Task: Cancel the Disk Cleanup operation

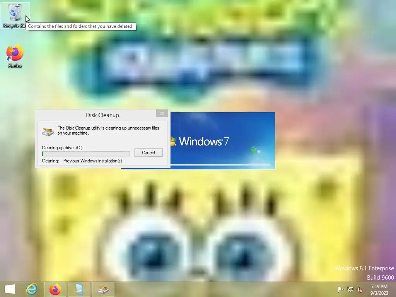Action: click(x=148, y=152)
